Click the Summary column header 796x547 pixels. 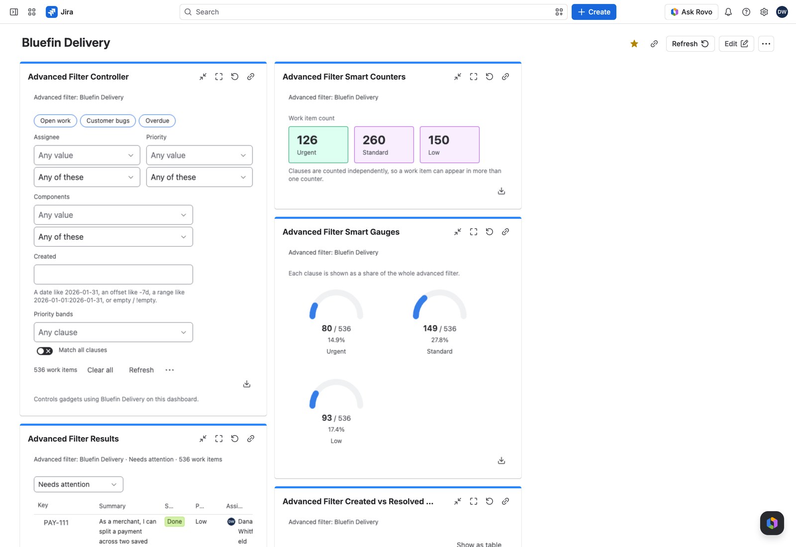112,506
